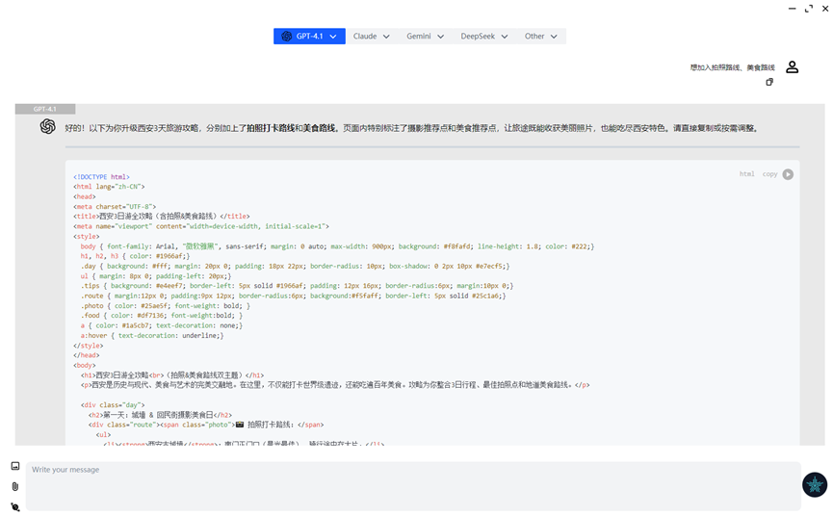Expand the Gemini model dropdown

pos(425,36)
